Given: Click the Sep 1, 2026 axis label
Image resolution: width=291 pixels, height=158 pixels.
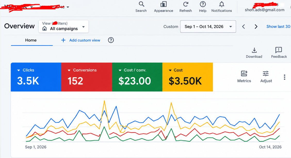Looking at the screenshot, I should pos(36,147).
